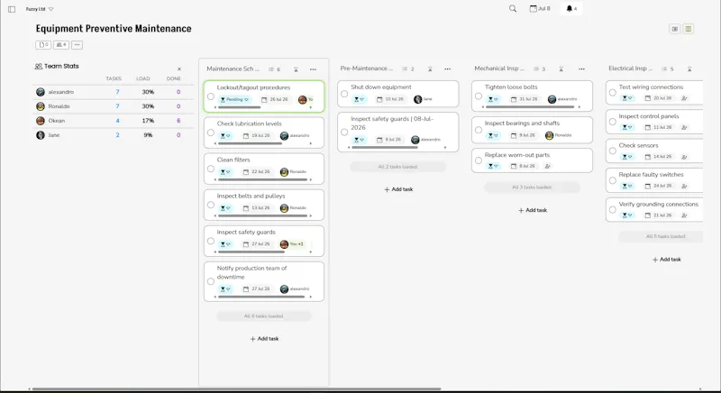Open status dropdown on Shut down equipment
The width and height of the screenshot is (721, 393).
(x=359, y=99)
